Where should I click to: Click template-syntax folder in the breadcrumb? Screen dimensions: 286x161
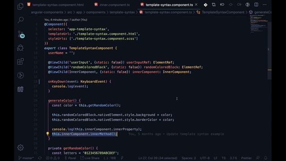122,12
